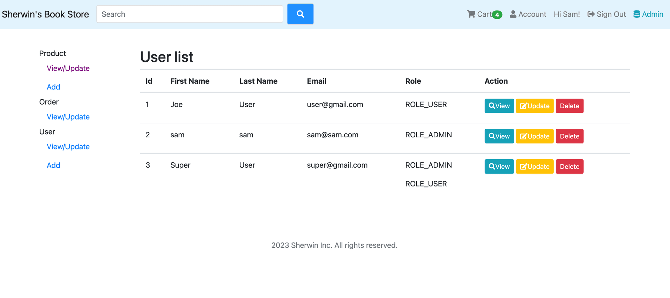Click View button for Super User
Image resolution: width=670 pixels, height=298 pixels.
[499, 167]
